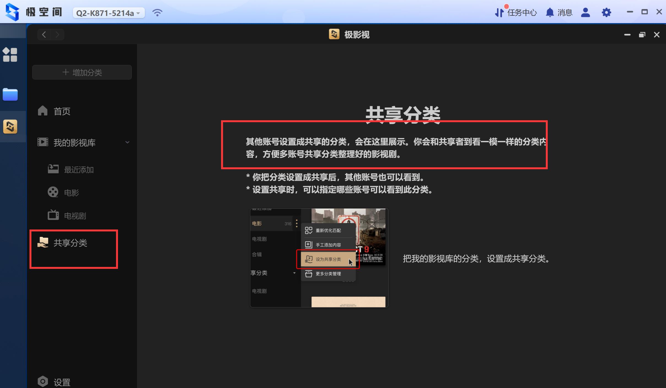Image resolution: width=666 pixels, height=388 pixels.
Task: Click the forward navigation arrow
Action: pyautogui.click(x=58, y=34)
